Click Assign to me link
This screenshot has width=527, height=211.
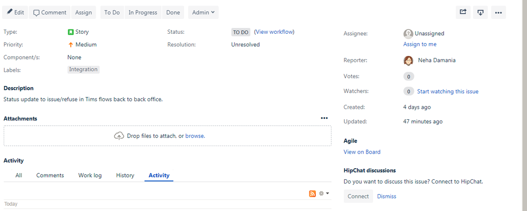point(420,44)
